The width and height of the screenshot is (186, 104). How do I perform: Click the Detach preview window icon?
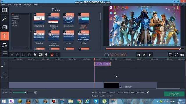click(x=171, y=55)
